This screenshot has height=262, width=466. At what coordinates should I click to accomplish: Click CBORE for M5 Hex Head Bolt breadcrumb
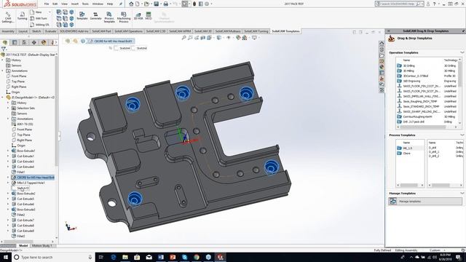pos(111,41)
